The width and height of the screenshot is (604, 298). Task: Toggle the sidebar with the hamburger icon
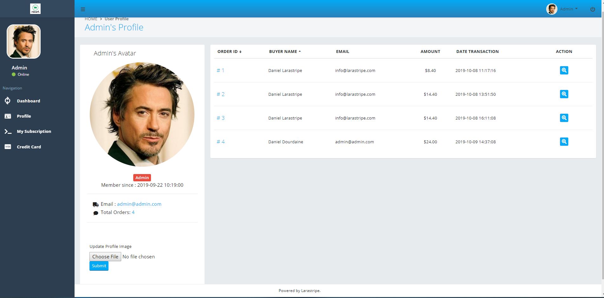coord(83,9)
